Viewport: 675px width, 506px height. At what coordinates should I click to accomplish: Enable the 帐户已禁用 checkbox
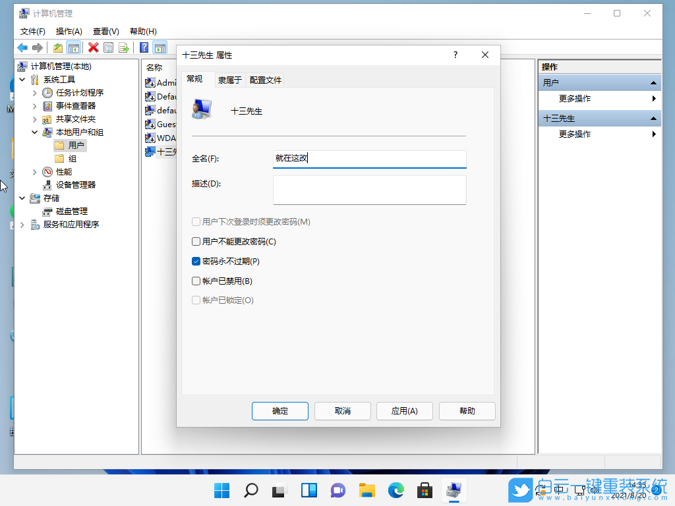tap(196, 281)
